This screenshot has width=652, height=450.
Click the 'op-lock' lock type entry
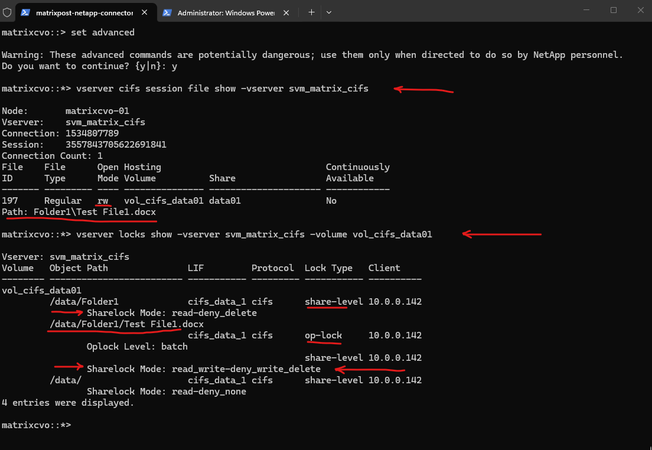tap(323, 335)
